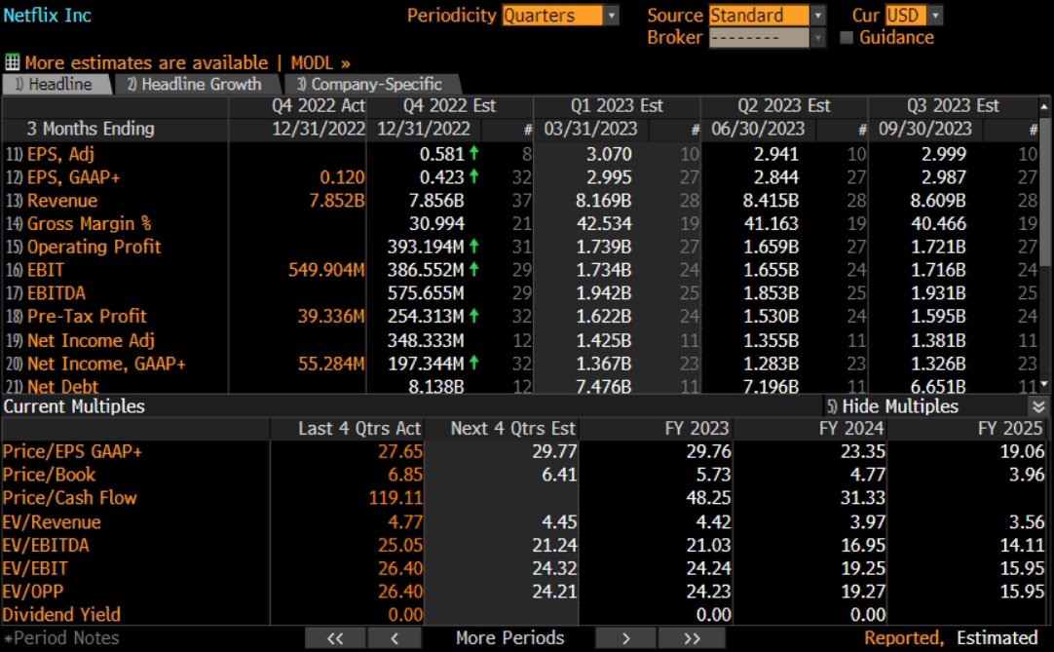This screenshot has height=652, width=1054.
Task: Open the Cur USD currency dropdown
Action: pos(935,16)
